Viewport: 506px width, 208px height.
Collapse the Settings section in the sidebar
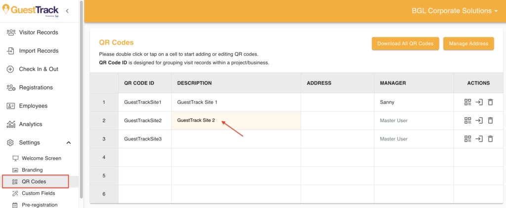click(68, 143)
